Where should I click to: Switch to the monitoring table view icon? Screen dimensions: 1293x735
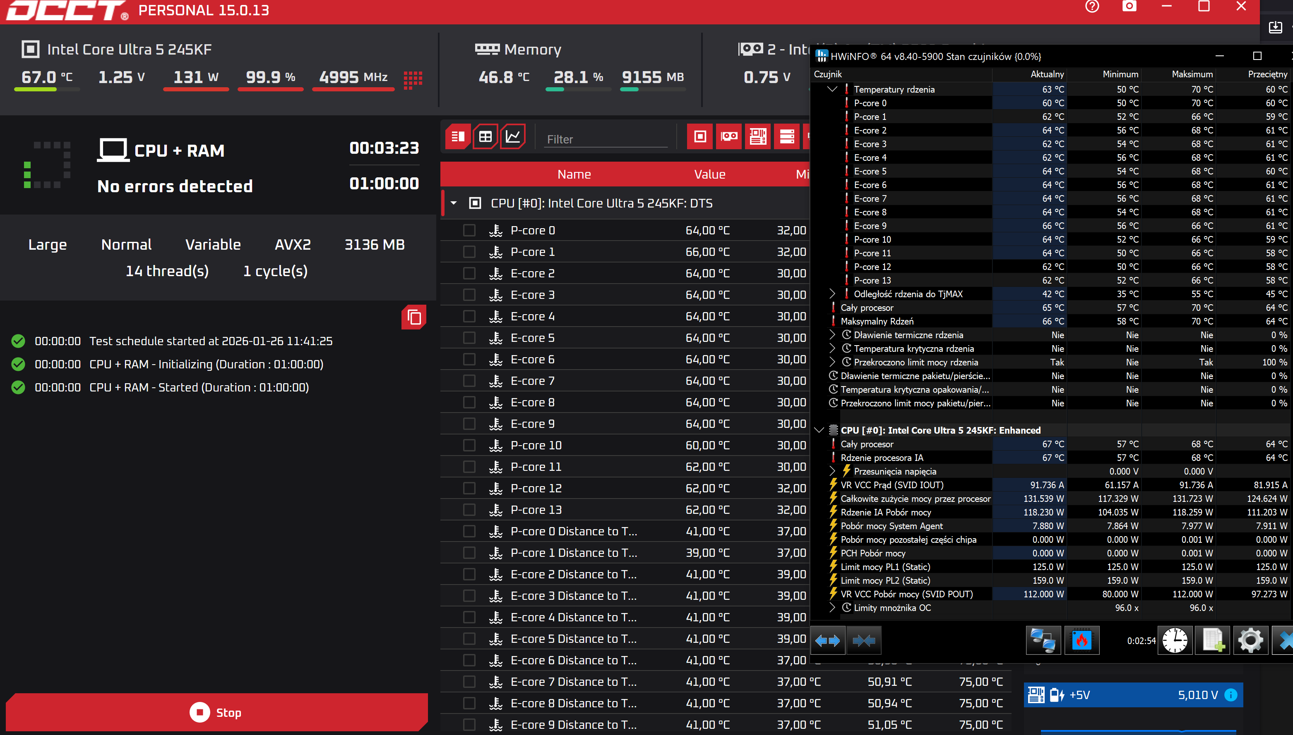click(x=485, y=136)
